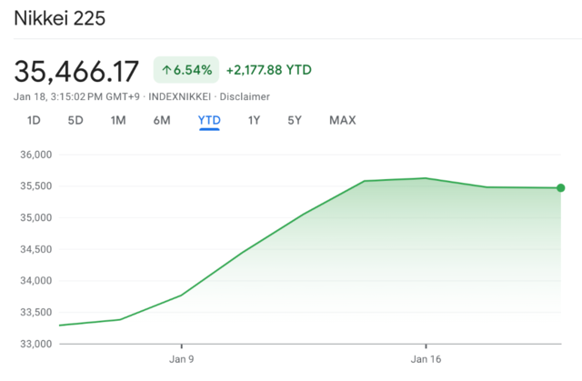Image resolution: width=582 pixels, height=381 pixels.
Task: Click the green up arrow icon
Action: (x=166, y=71)
